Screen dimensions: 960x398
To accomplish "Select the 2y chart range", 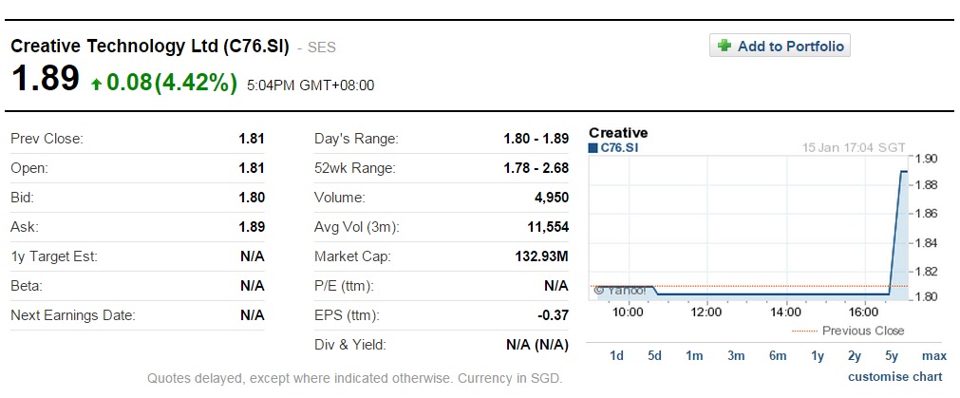I will [x=855, y=355].
